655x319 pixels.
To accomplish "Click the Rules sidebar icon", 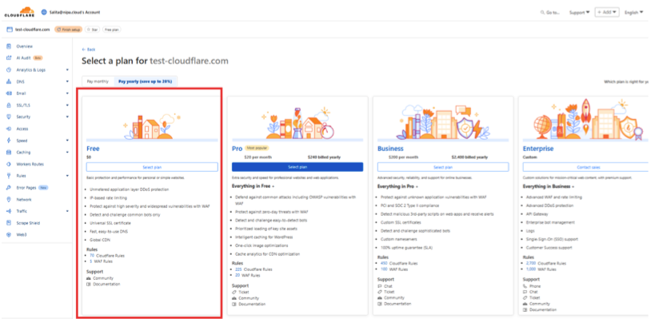I will click(x=8, y=176).
